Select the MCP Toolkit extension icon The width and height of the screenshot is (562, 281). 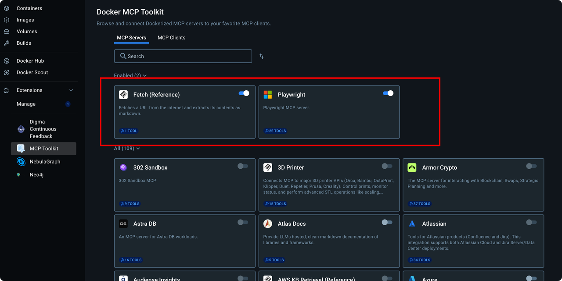pos(21,149)
